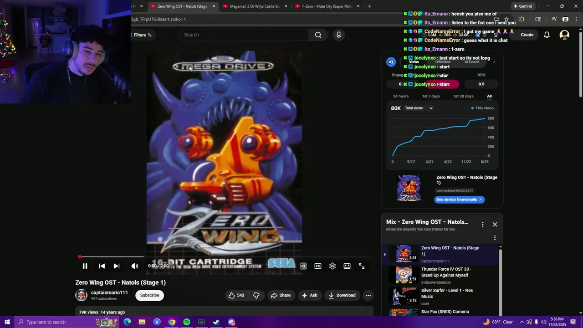Select the 1st 28 days stats range
Image resolution: width=583 pixels, height=328 pixels.
463,96
